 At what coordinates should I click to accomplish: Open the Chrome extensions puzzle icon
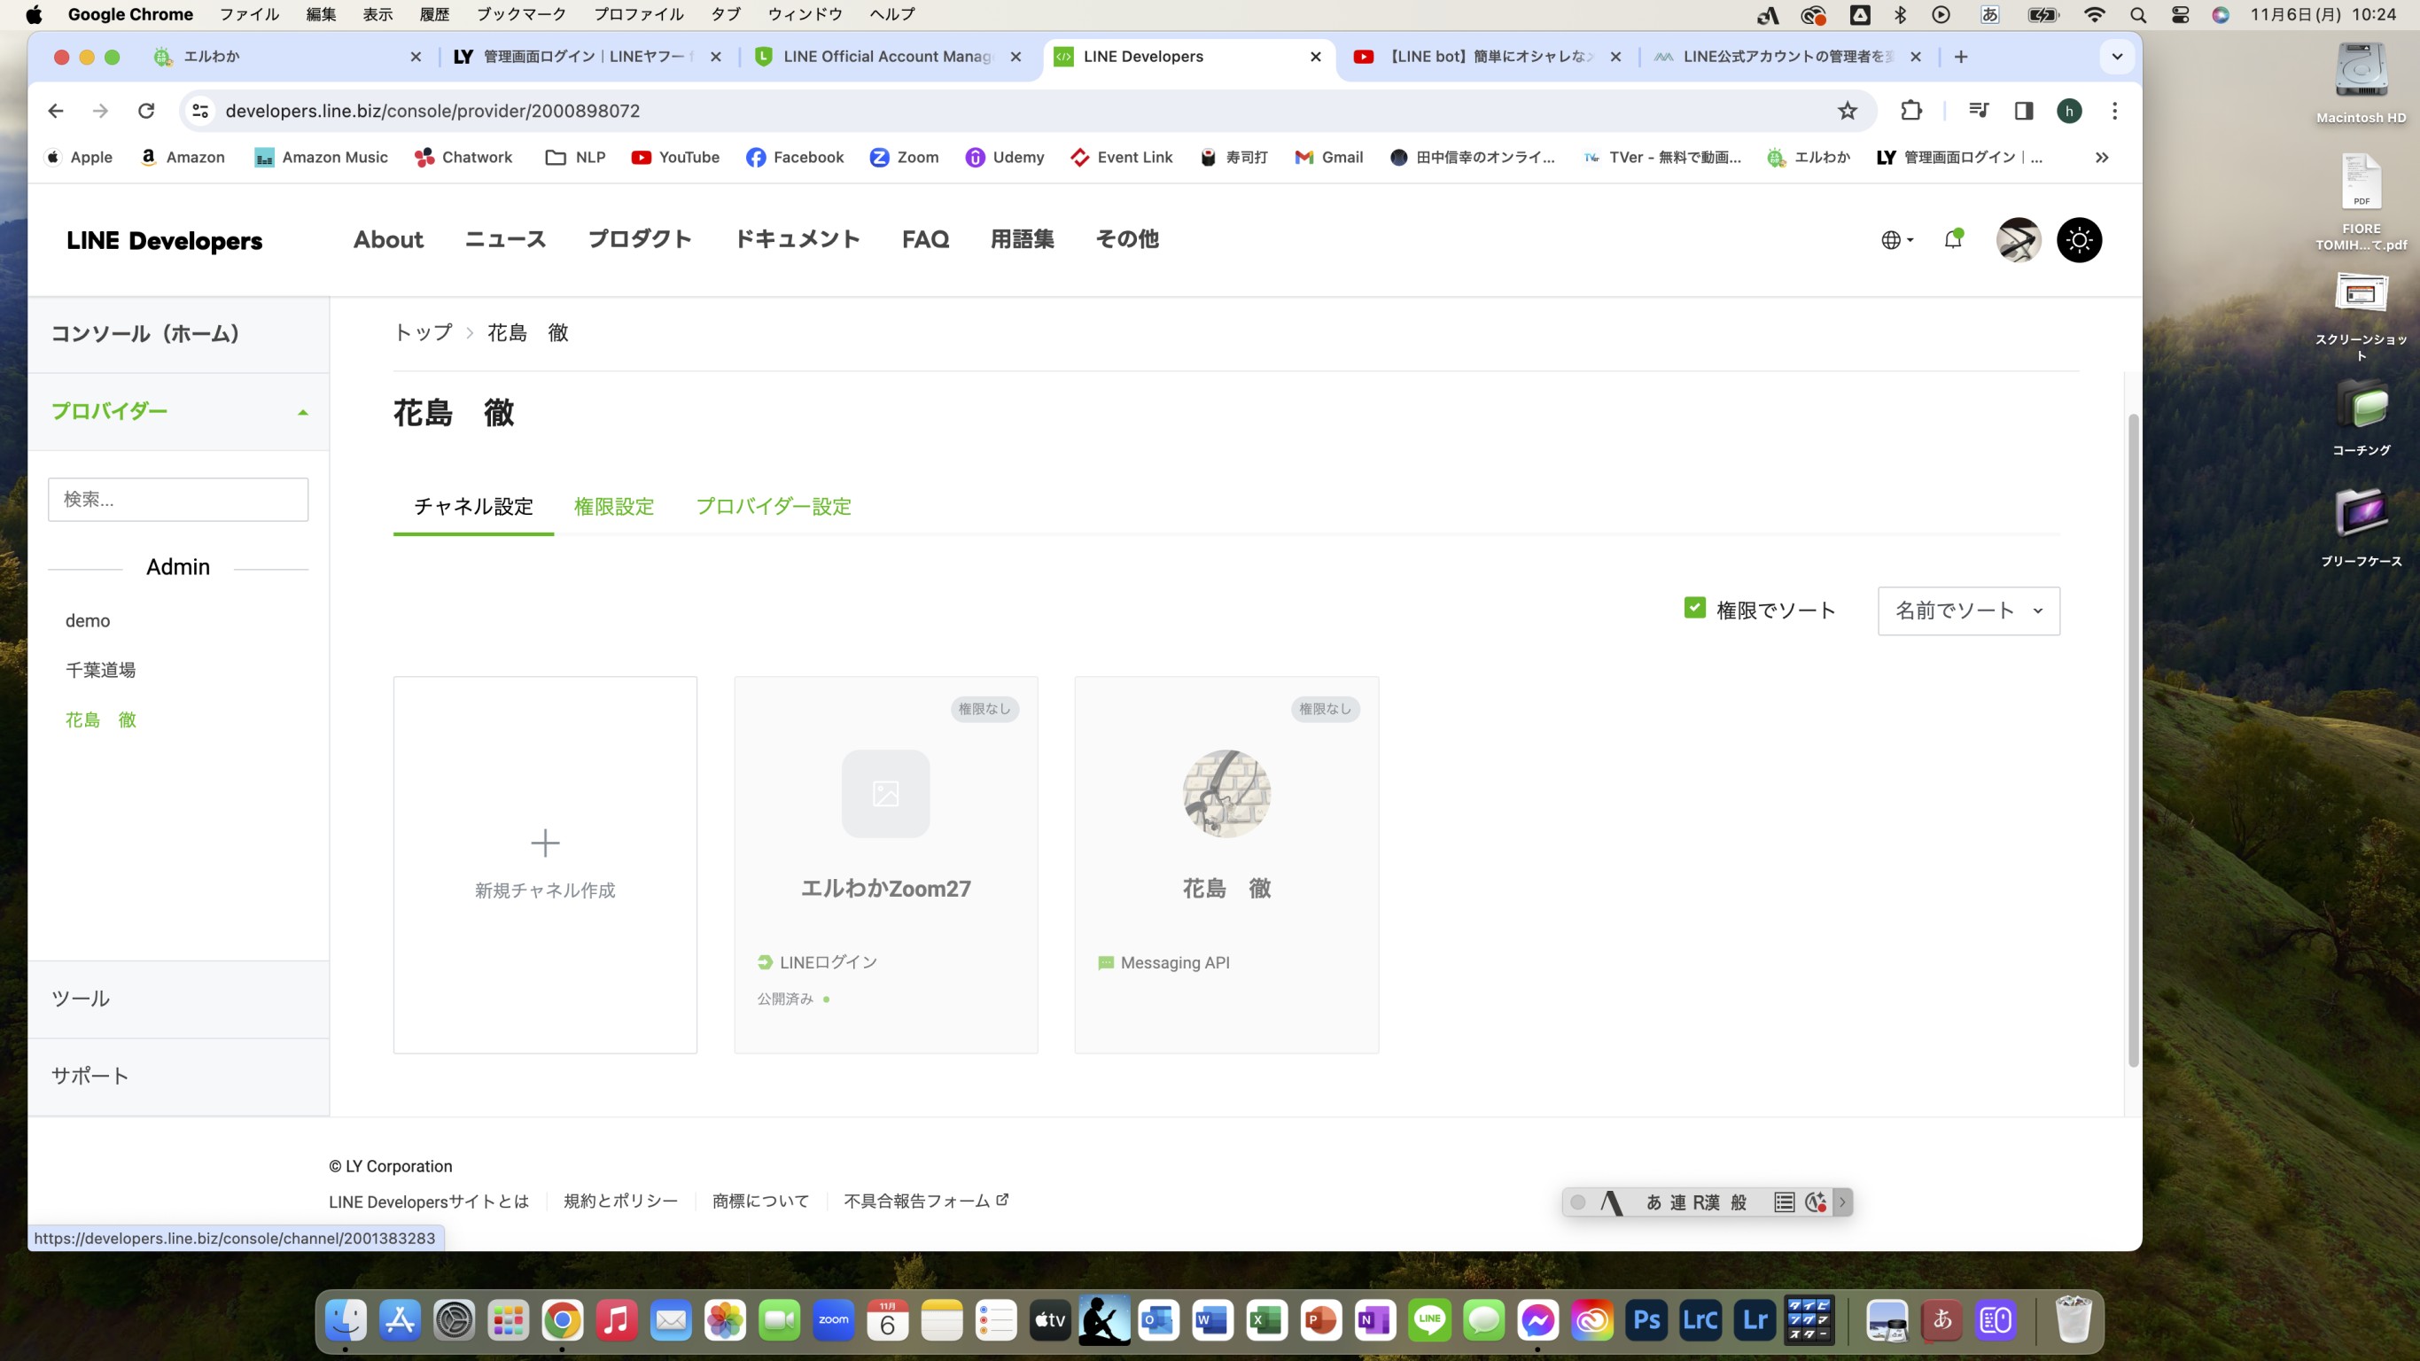(1910, 111)
